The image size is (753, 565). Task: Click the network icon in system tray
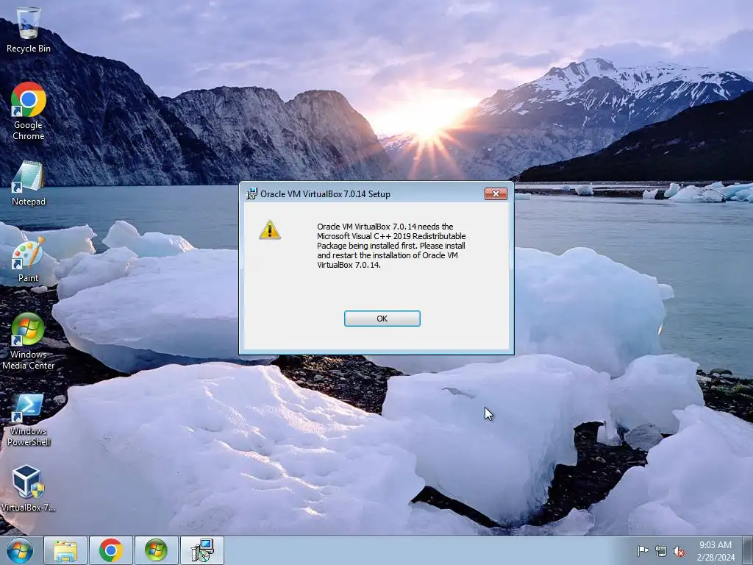tap(661, 551)
